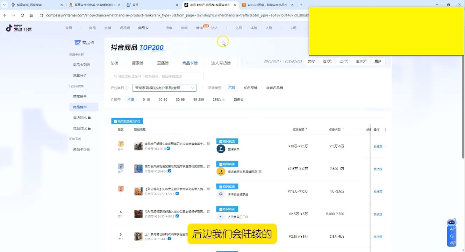Close the 抖音电商_百度搜索 tab

click(x=62, y=5)
